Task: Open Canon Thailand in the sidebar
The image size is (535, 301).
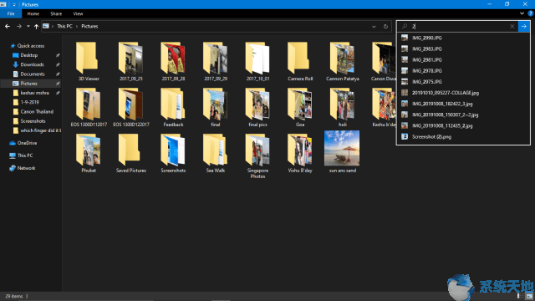Action: tap(37, 111)
